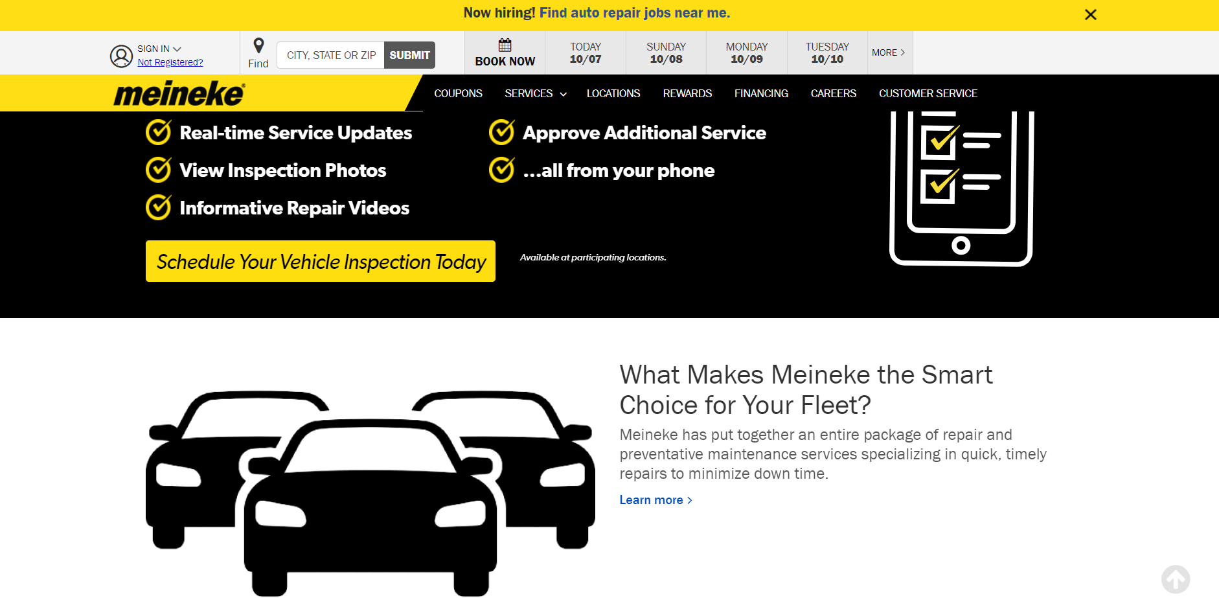Open the Coupons menu item
This screenshot has width=1219, height=598.
pyautogui.click(x=458, y=93)
